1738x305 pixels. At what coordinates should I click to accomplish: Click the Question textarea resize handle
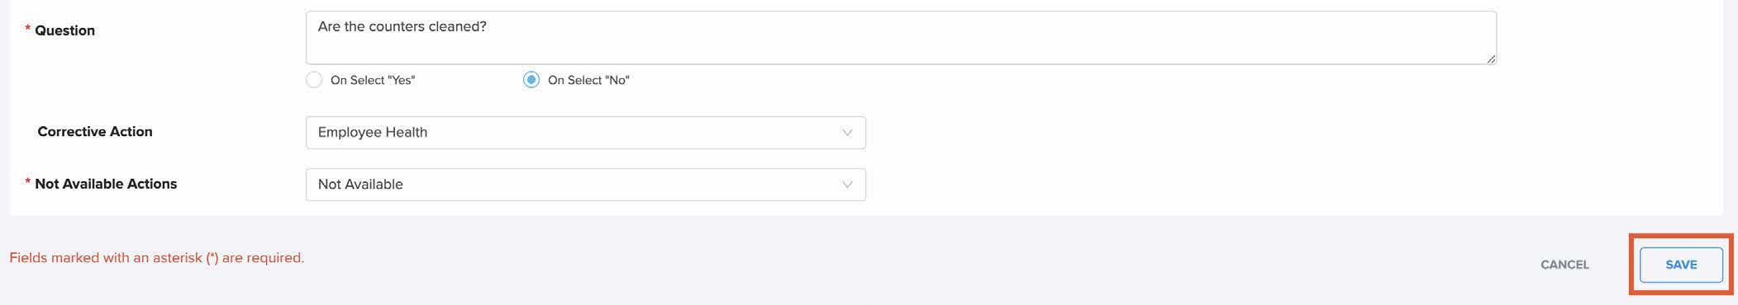[1491, 59]
